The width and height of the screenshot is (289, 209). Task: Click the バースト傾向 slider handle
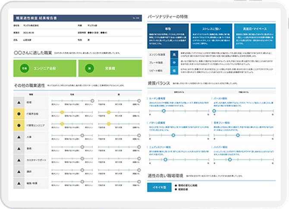(x=214, y=111)
